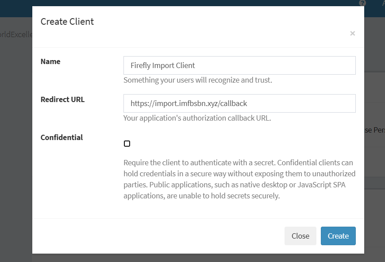Click the help question mark icon
Viewport: 385px width, 262px height.
click(x=362, y=3)
